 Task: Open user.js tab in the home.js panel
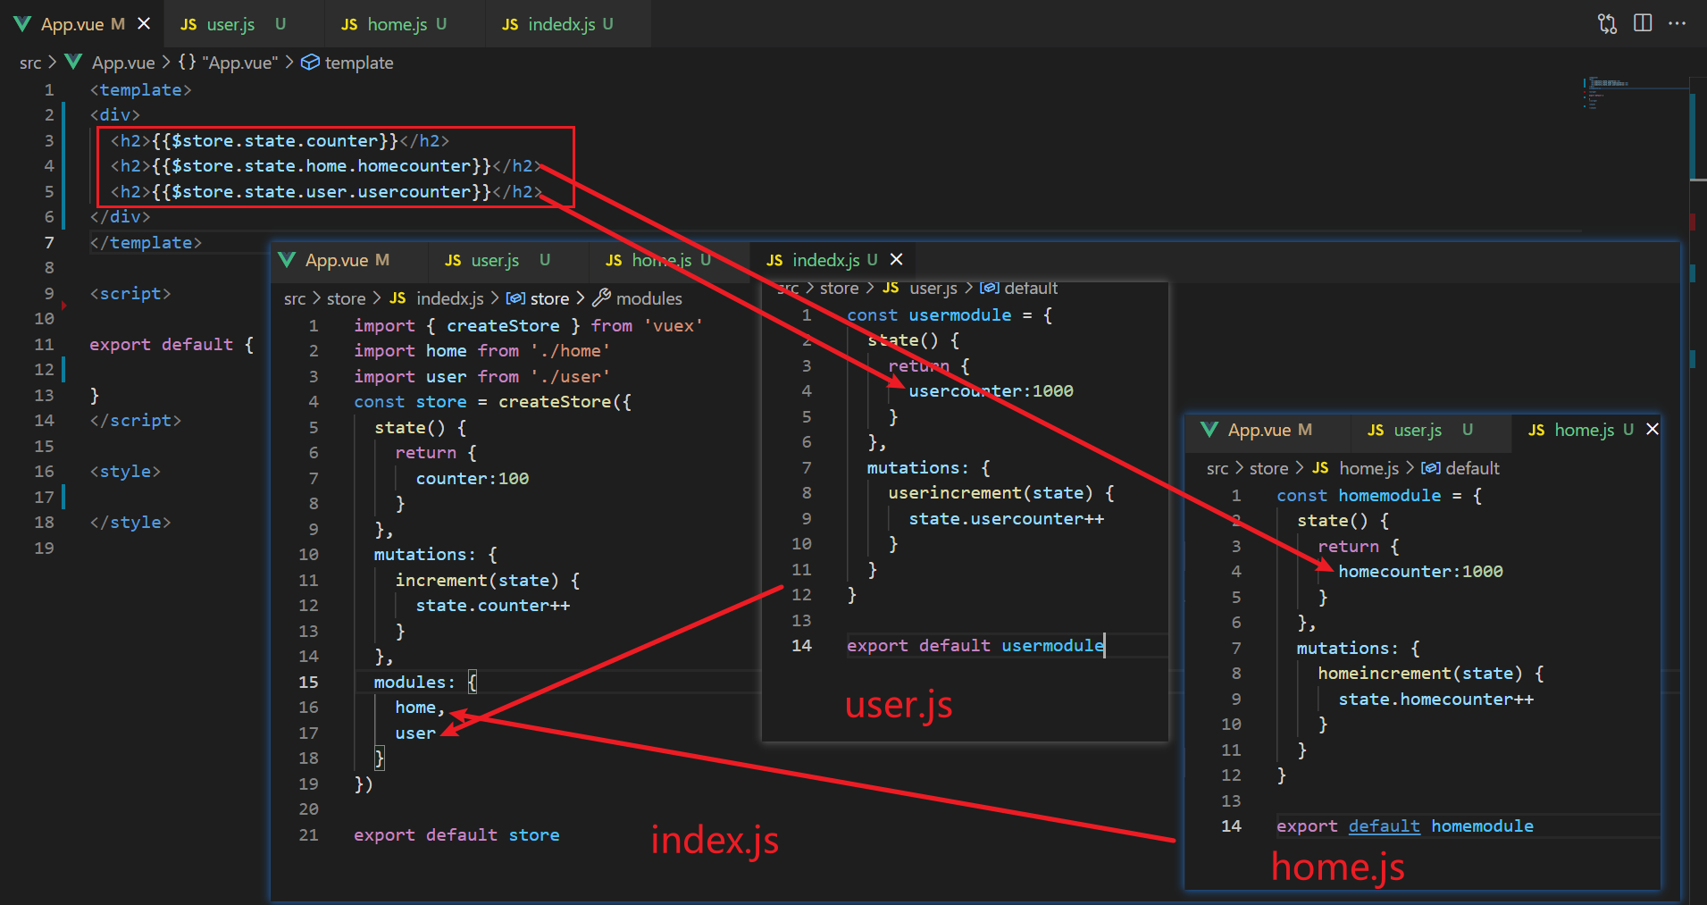[x=1418, y=430]
